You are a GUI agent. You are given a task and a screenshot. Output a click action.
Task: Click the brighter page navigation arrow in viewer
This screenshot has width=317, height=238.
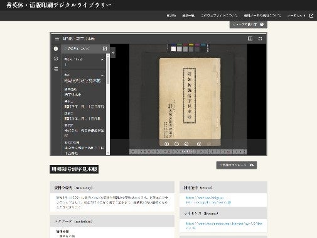[199, 144]
